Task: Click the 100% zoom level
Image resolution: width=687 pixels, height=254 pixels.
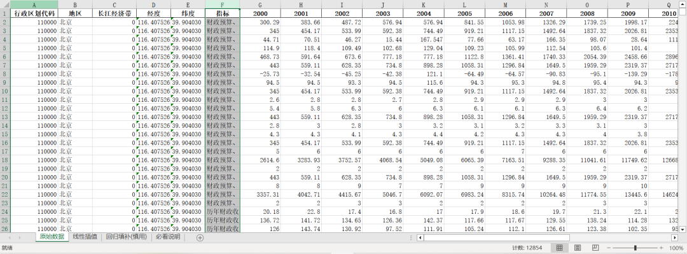Action: coord(676,248)
